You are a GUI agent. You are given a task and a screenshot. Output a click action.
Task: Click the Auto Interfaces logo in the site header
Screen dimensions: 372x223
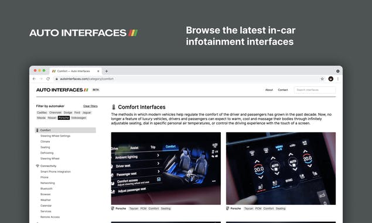[x=62, y=90]
